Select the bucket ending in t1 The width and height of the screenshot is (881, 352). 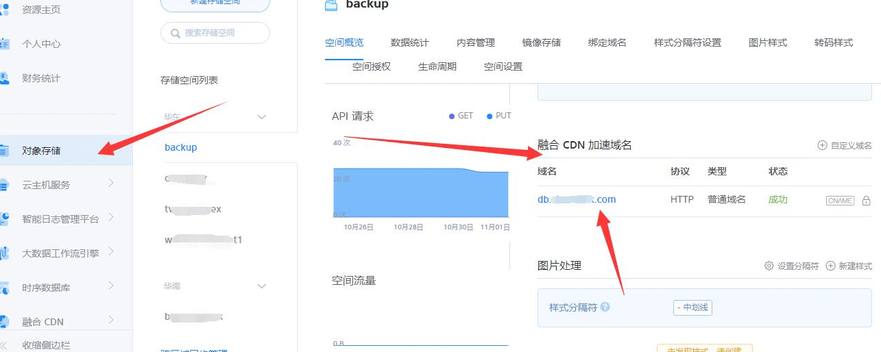tap(204, 240)
